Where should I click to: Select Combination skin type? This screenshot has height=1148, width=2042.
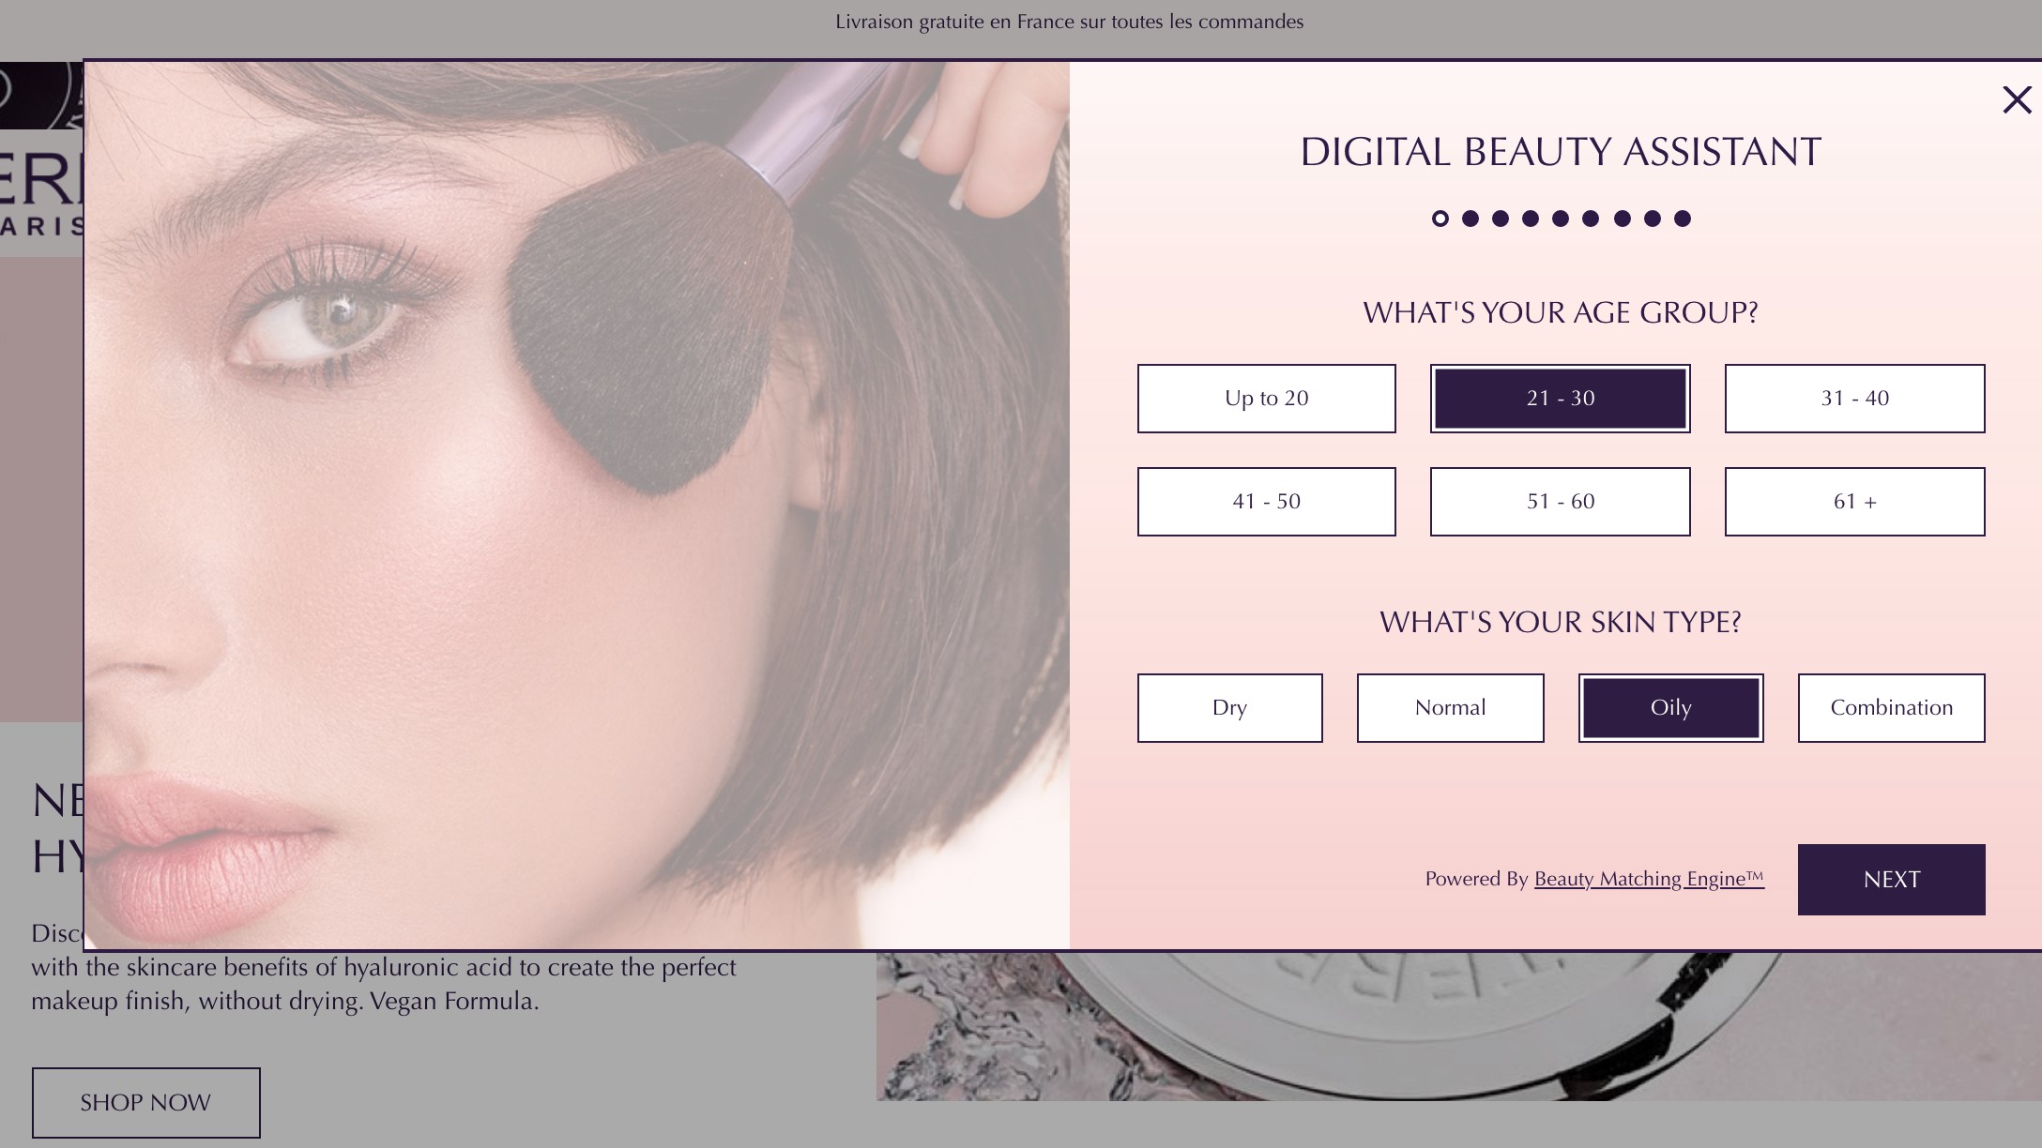1891,708
